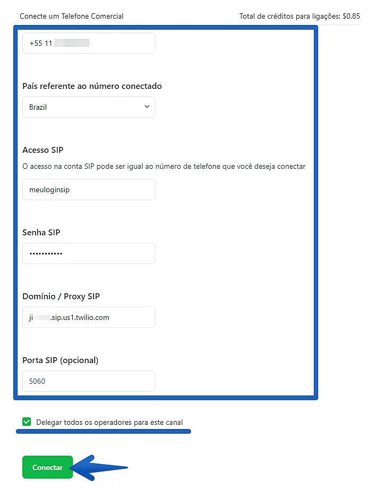Click the 'Domínio / Proxy SIP' label

(61, 297)
